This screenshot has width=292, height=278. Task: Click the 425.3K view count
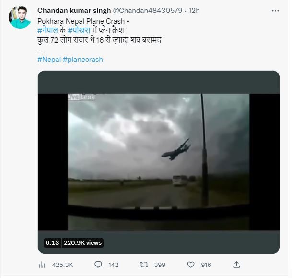(62, 265)
